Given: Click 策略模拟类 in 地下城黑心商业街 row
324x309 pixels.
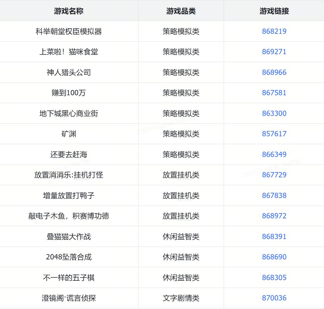Looking at the screenshot, I should [x=181, y=113].
